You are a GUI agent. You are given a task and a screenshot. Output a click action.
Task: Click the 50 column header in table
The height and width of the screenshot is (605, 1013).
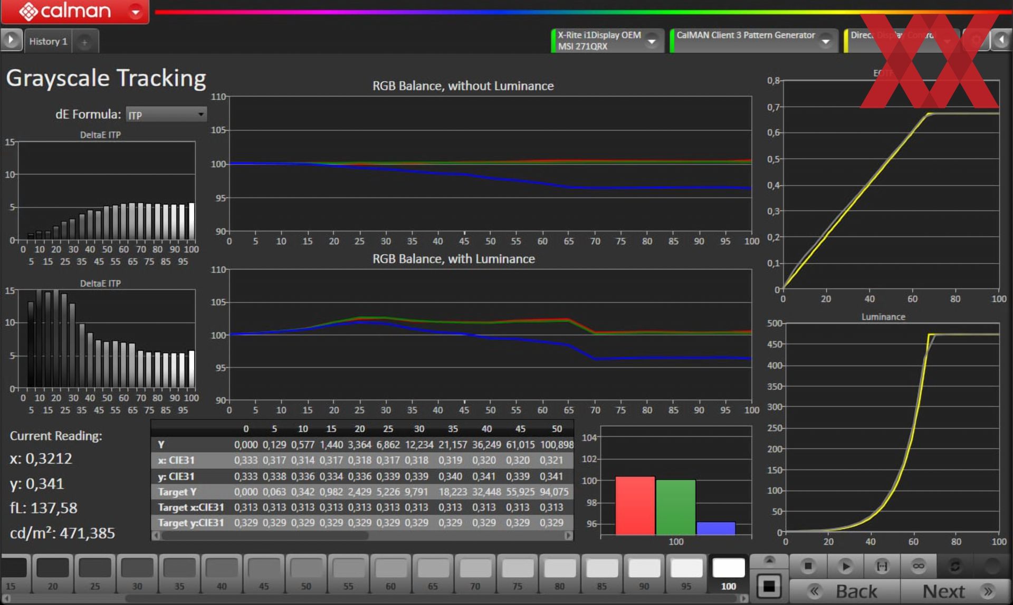(557, 429)
